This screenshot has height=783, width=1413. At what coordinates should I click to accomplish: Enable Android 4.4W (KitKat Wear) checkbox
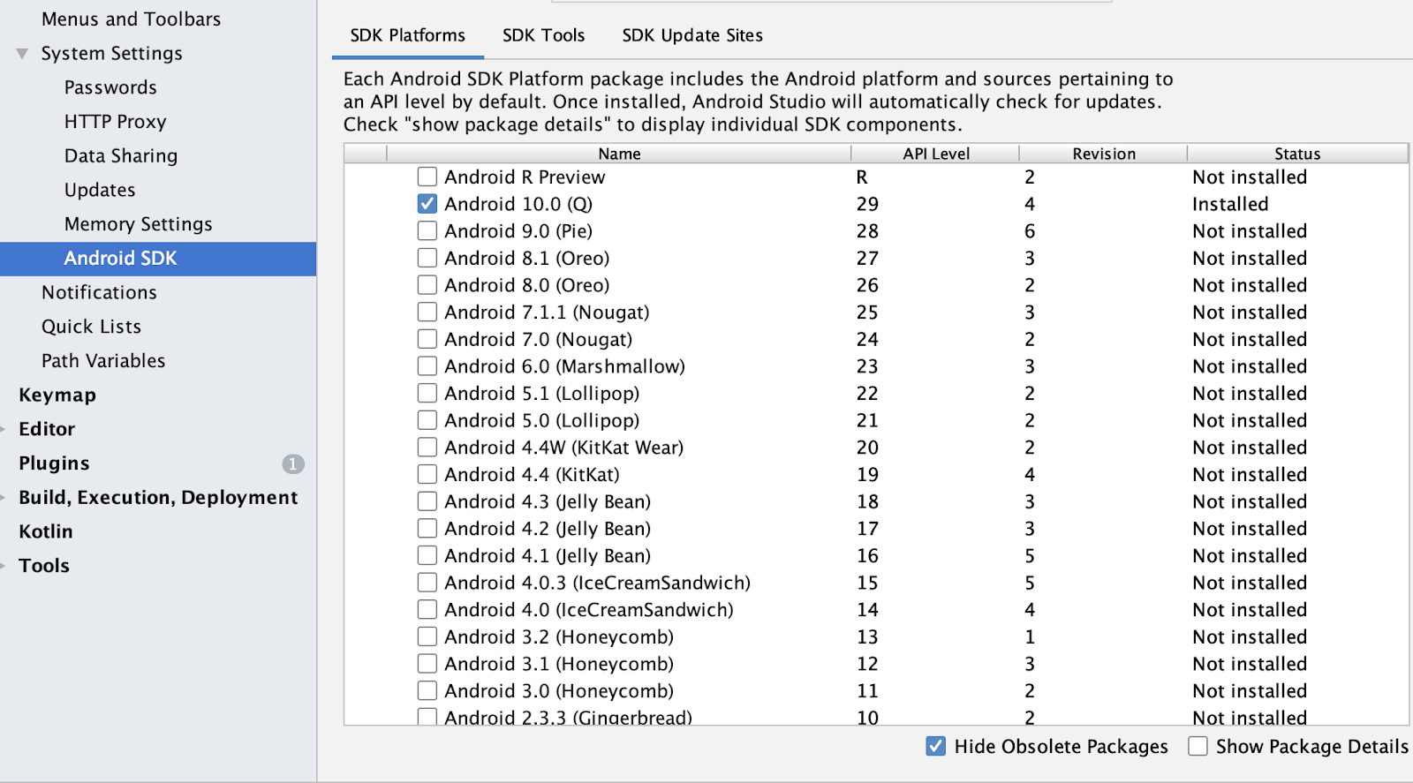click(427, 448)
